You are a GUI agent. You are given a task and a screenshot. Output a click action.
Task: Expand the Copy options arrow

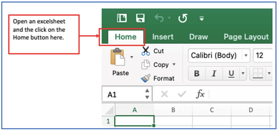tap(174, 64)
